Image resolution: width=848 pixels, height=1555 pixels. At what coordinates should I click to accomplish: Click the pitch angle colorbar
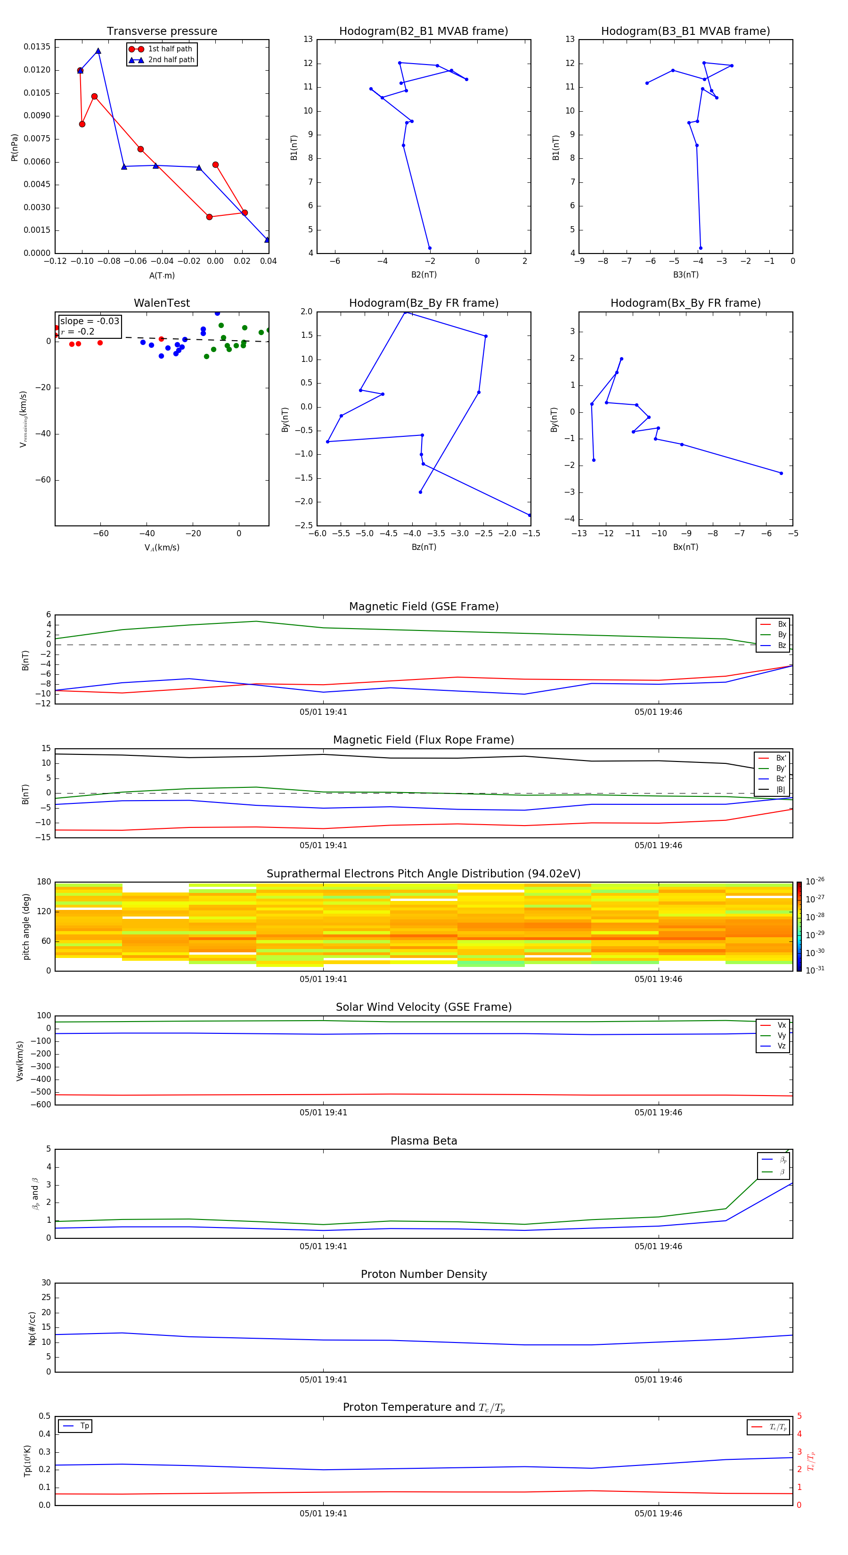tap(799, 926)
